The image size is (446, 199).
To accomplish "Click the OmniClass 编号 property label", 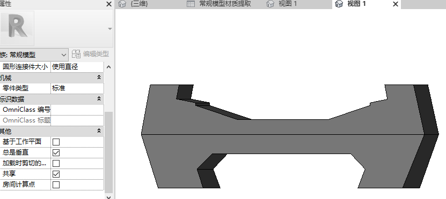I will click(x=26, y=110).
